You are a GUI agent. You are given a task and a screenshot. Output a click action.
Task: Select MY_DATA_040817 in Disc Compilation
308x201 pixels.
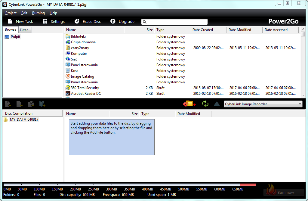coord(24,119)
